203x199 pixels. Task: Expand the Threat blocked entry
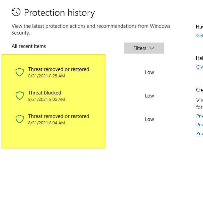pos(45,93)
